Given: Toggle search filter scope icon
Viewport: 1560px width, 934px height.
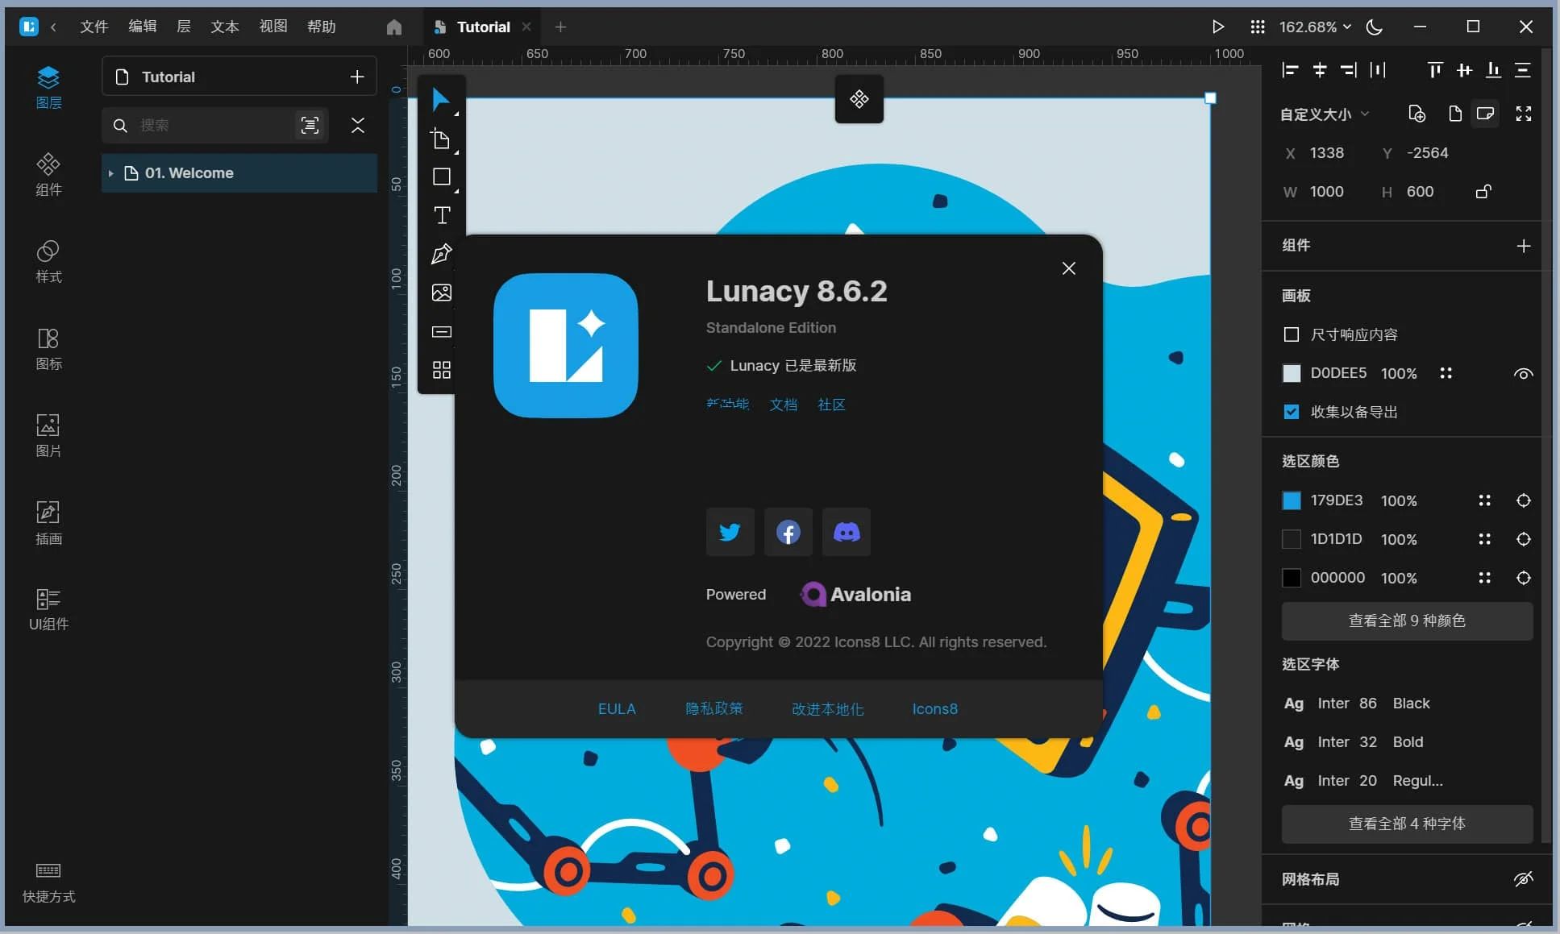Looking at the screenshot, I should pos(310,125).
